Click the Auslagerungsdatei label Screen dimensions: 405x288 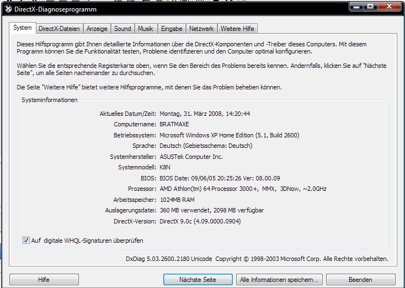click(x=131, y=210)
